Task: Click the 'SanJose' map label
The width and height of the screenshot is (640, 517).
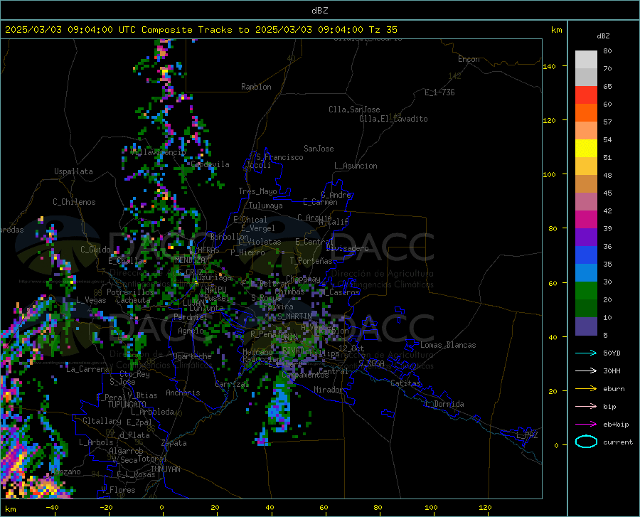Action: click(x=319, y=149)
